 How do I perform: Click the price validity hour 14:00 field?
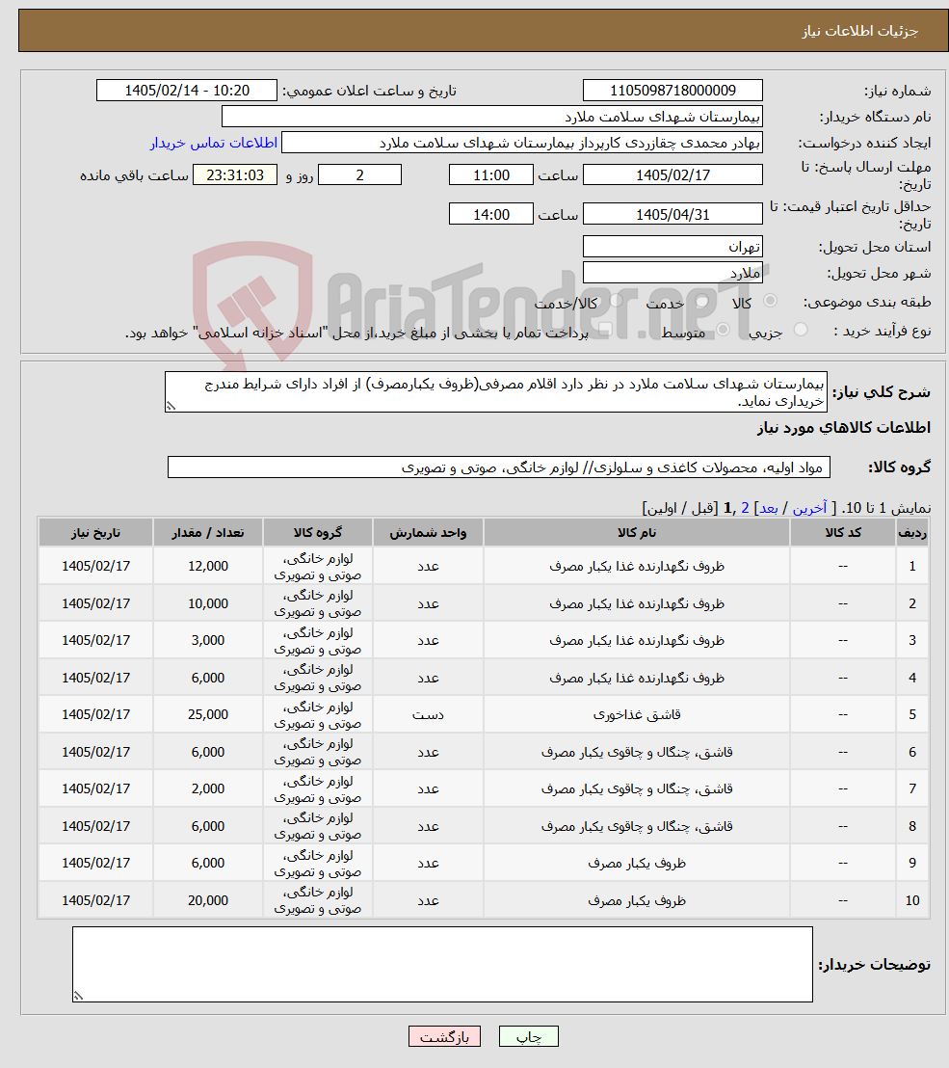point(490,215)
